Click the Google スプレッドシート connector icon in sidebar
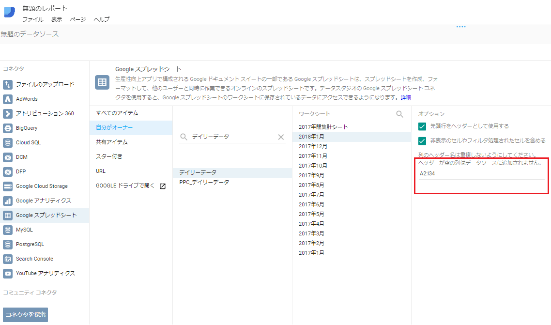 coord(8,215)
